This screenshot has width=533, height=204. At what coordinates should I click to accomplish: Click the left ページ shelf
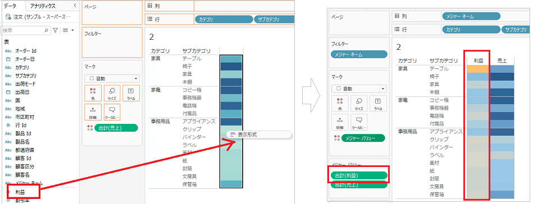click(112, 12)
